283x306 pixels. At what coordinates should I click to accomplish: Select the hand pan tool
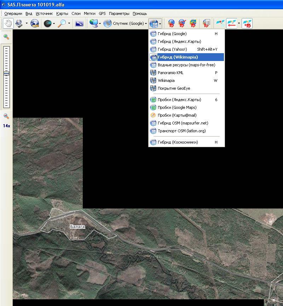(x=8, y=23)
